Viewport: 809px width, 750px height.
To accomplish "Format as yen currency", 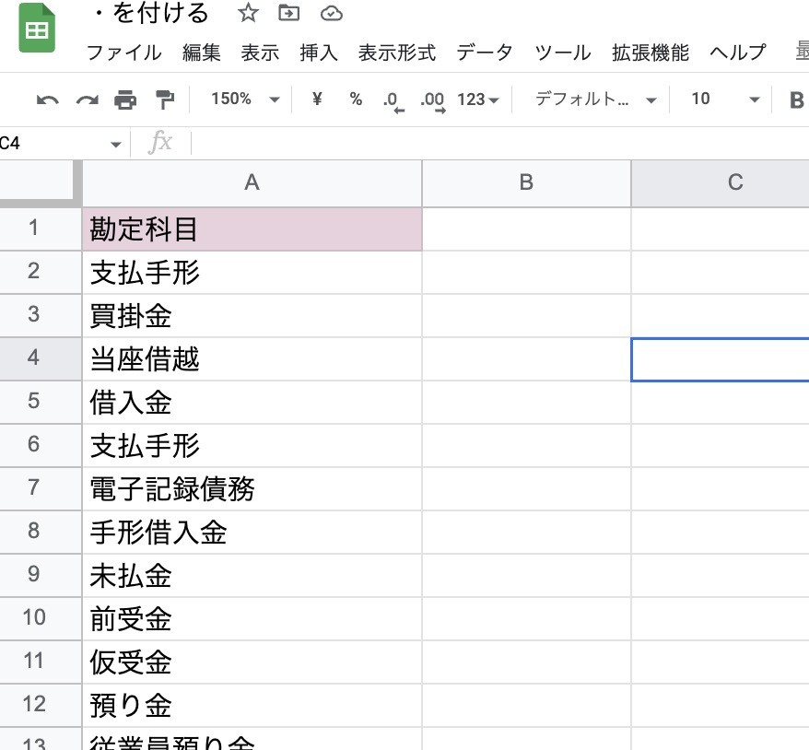I will (317, 100).
